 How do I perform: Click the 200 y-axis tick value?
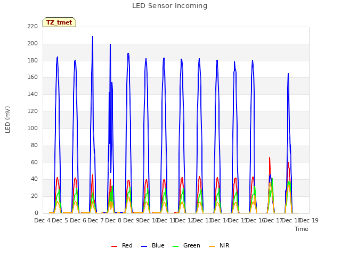point(33,44)
